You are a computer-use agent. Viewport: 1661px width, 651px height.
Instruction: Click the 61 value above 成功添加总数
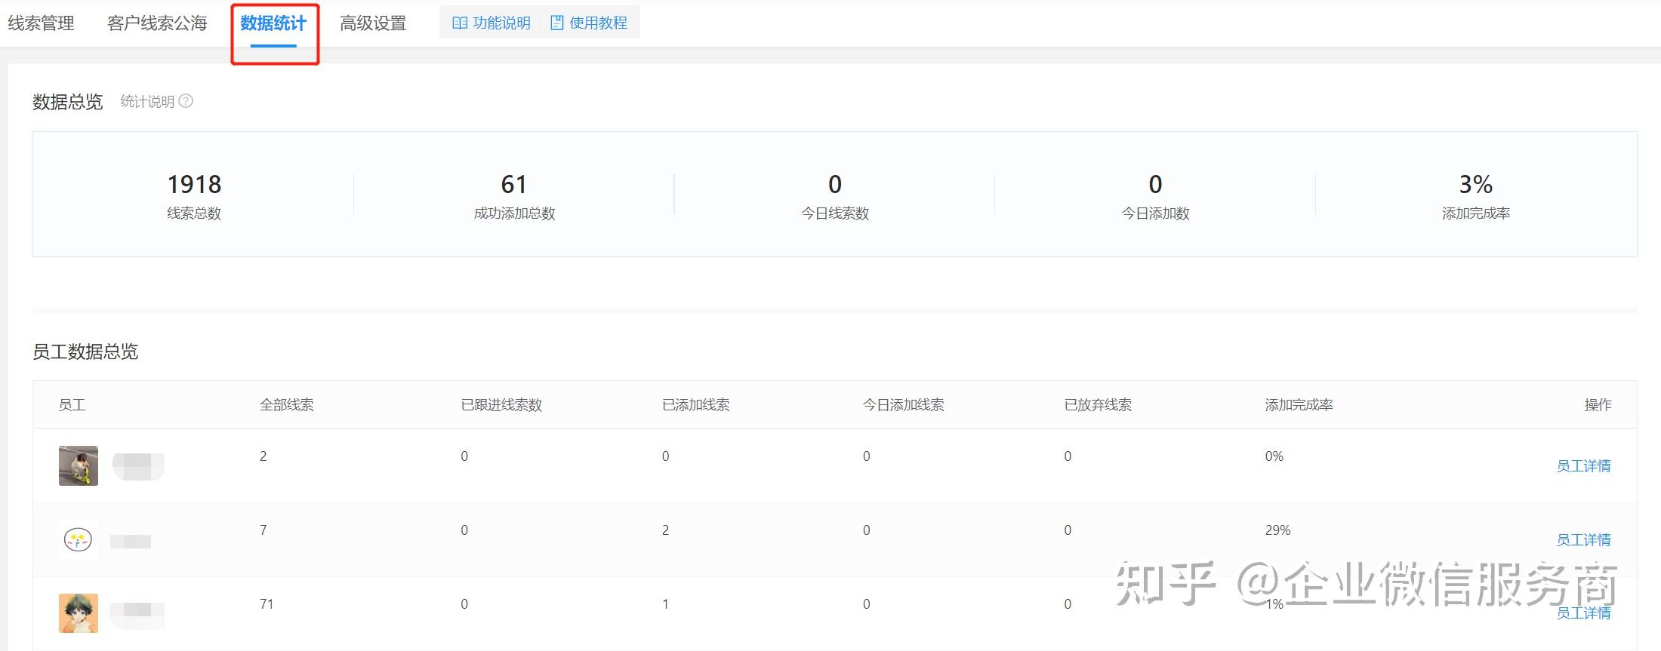click(x=514, y=184)
